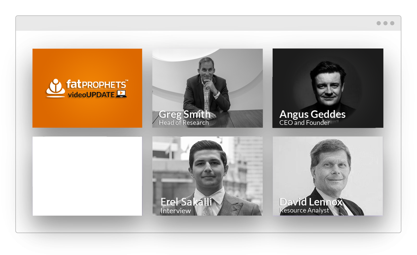417x255 pixels.
Task: Open David Lennox's portrait photo
Action: click(328, 176)
